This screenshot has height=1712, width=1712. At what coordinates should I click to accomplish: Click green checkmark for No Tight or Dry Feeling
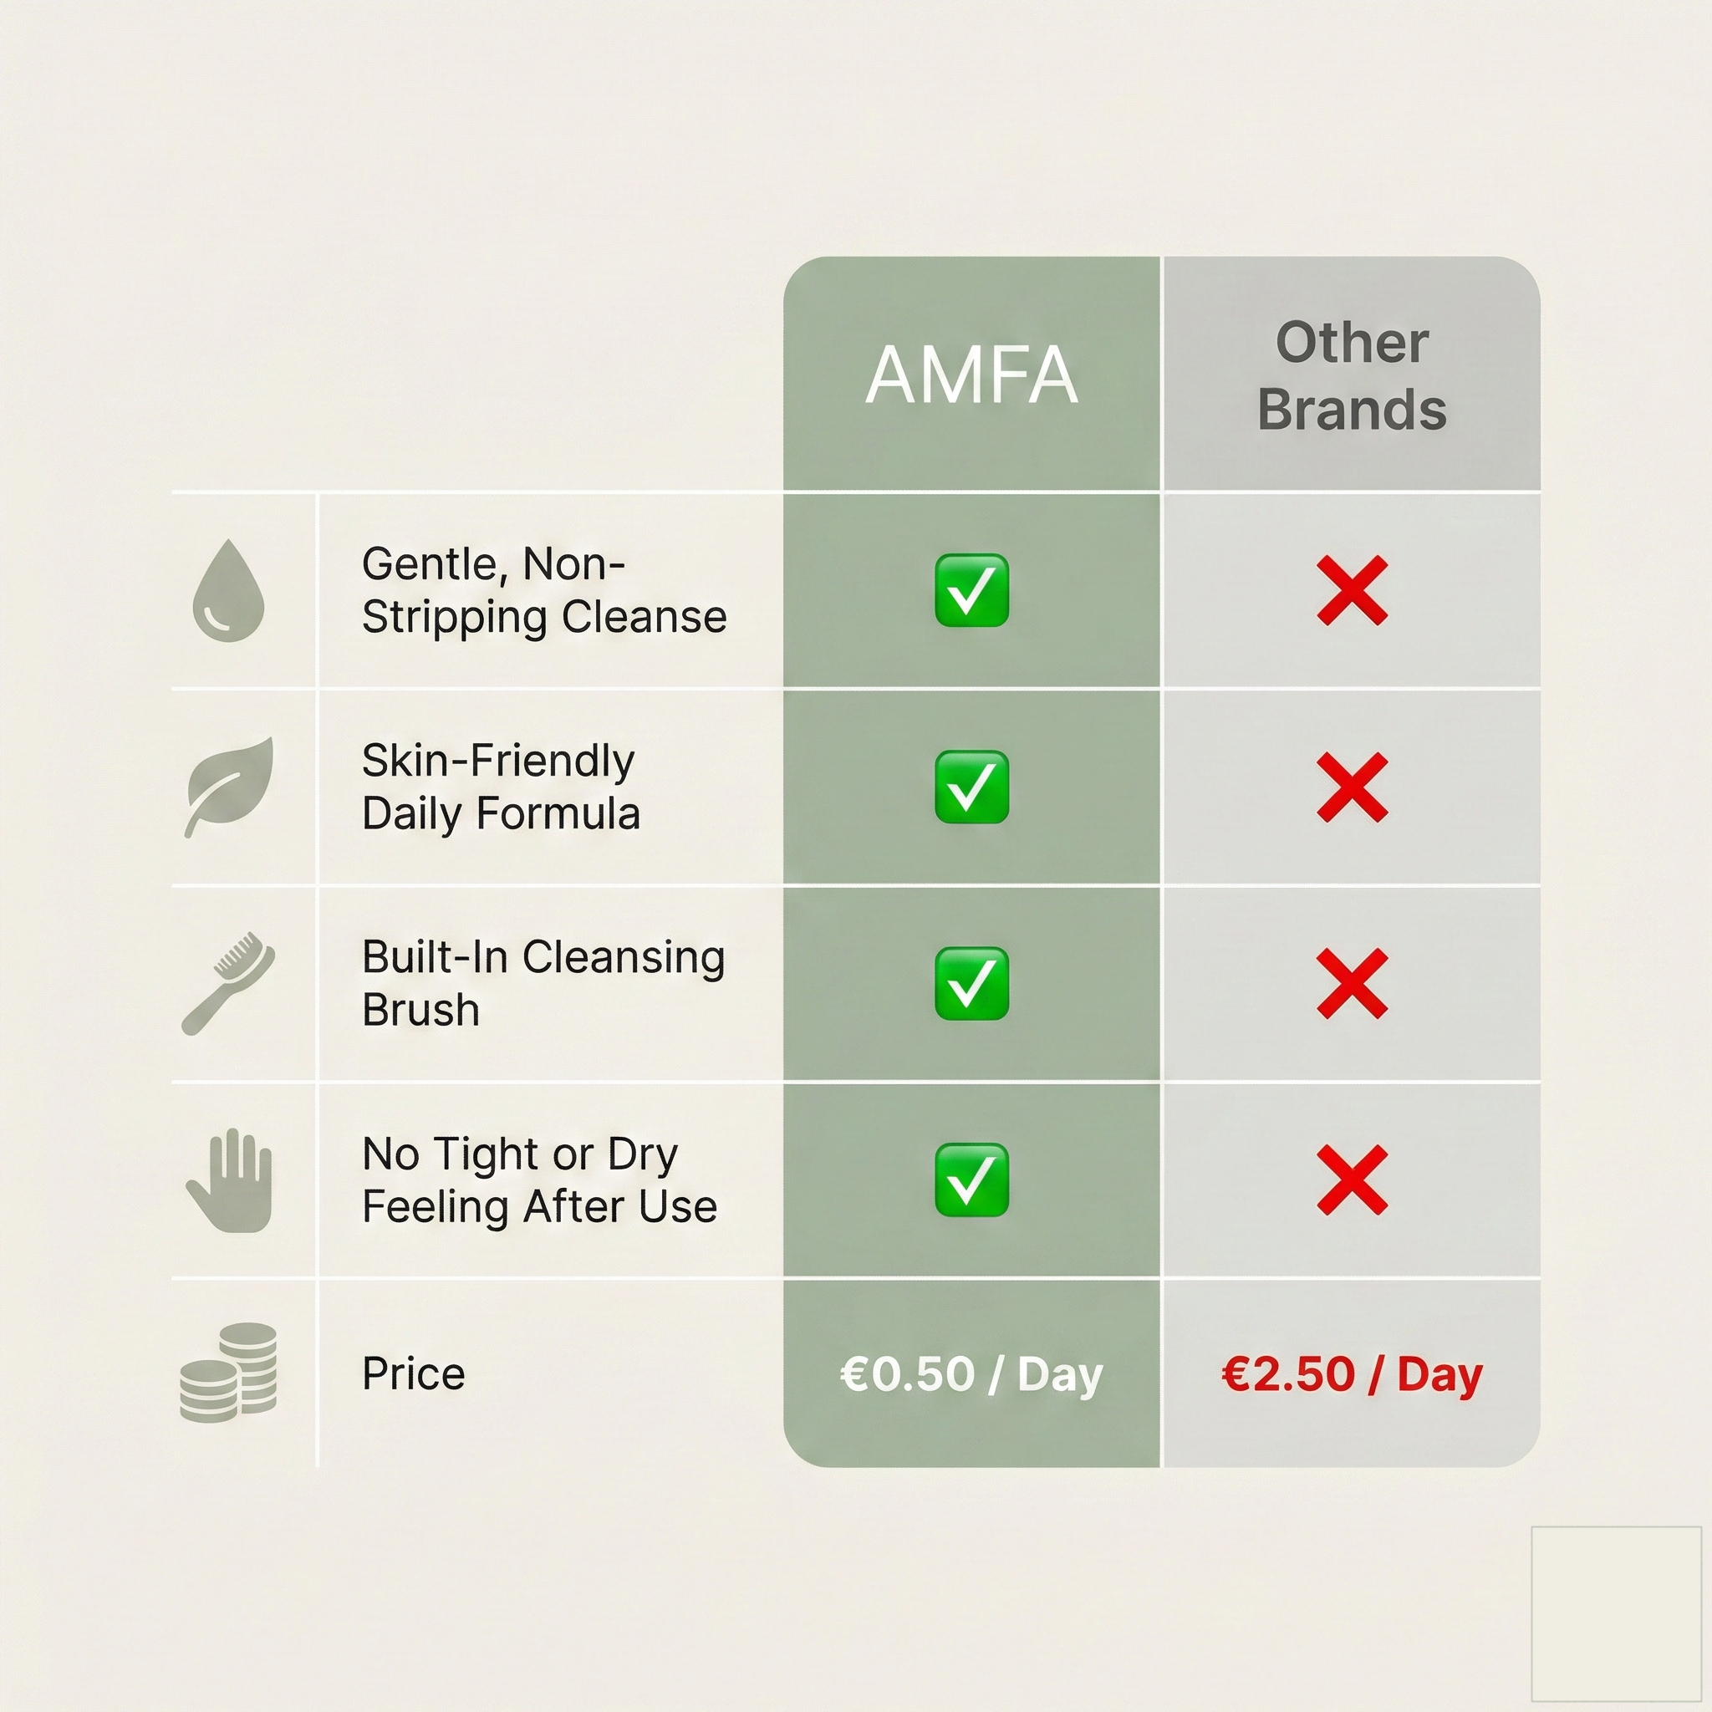click(972, 1180)
